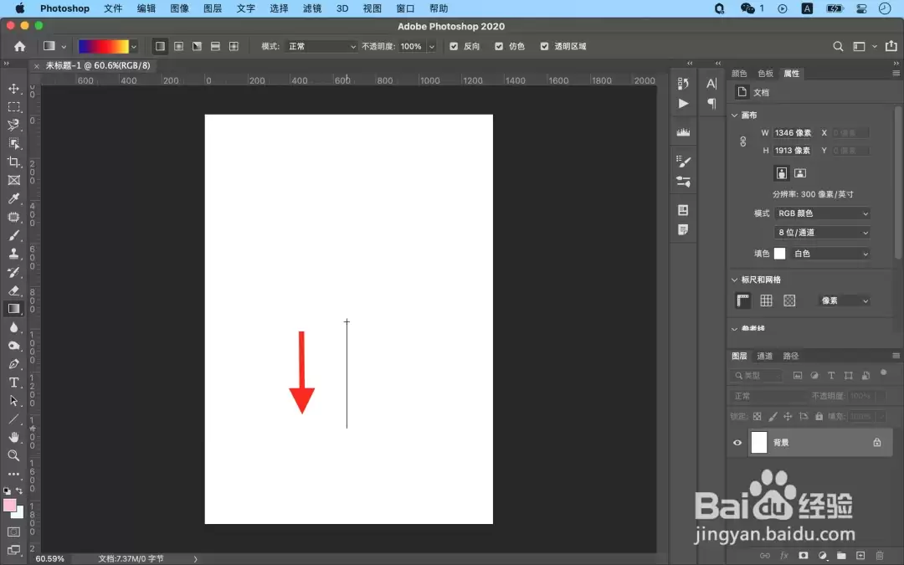Open the Histogram panel icon
The image size is (904, 565).
click(683, 132)
